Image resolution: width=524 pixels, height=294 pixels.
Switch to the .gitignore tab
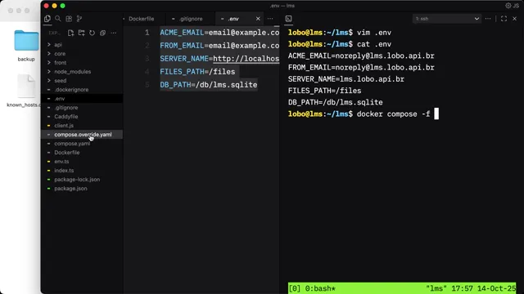coord(191,19)
